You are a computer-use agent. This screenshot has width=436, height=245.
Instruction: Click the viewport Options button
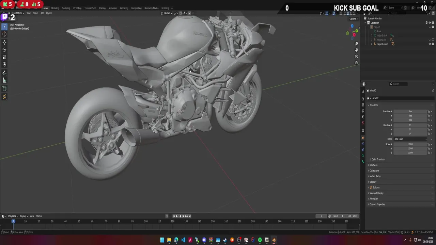(353, 19)
